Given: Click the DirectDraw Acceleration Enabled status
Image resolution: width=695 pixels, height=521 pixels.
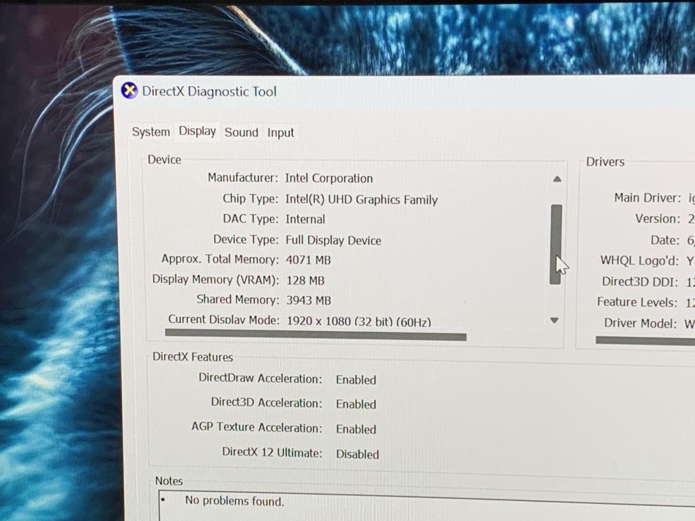Looking at the screenshot, I should click(356, 380).
